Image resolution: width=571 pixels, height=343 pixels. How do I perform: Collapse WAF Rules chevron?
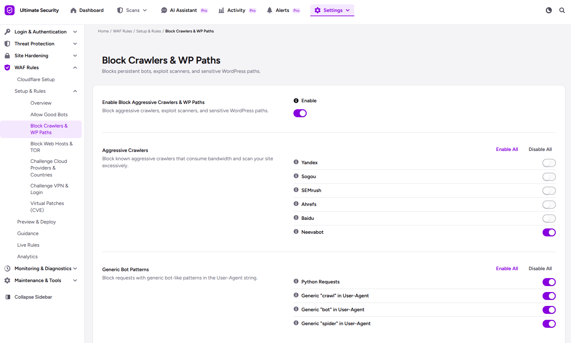75,68
